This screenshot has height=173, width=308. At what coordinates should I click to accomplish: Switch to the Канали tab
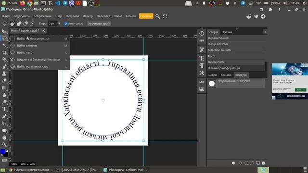click(x=226, y=75)
